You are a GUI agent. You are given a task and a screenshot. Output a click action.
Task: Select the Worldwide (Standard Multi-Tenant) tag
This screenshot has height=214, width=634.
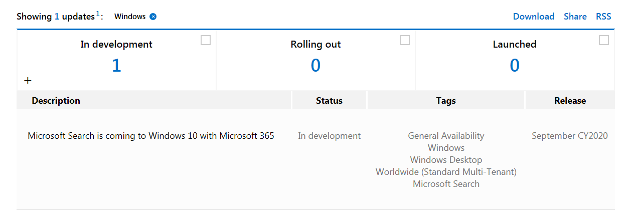(446, 172)
